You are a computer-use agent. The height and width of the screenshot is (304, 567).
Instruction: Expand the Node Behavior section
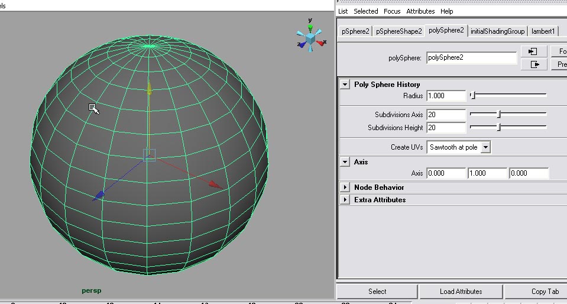click(345, 187)
